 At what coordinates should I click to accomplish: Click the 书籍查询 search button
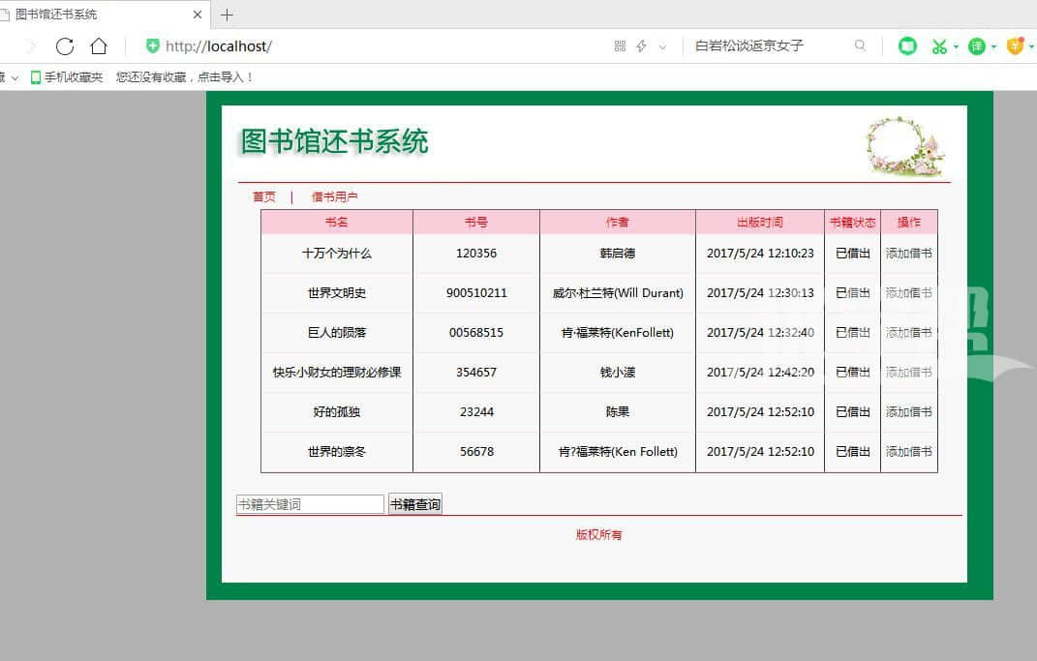point(414,504)
